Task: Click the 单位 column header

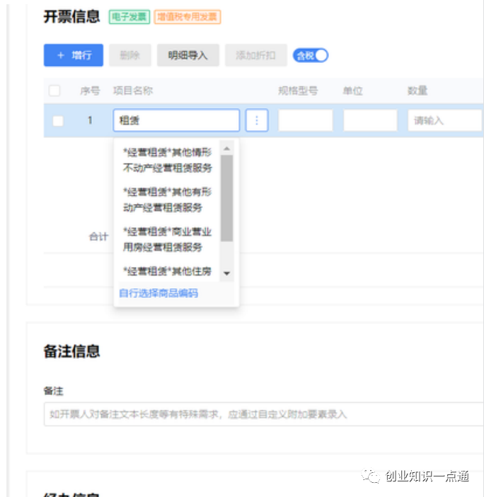Action: pyautogui.click(x=352, y=91)
